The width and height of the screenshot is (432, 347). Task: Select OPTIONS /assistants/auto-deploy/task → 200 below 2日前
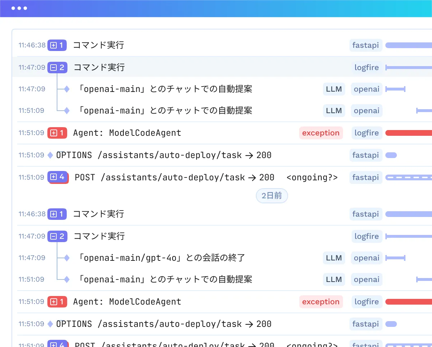164,324
